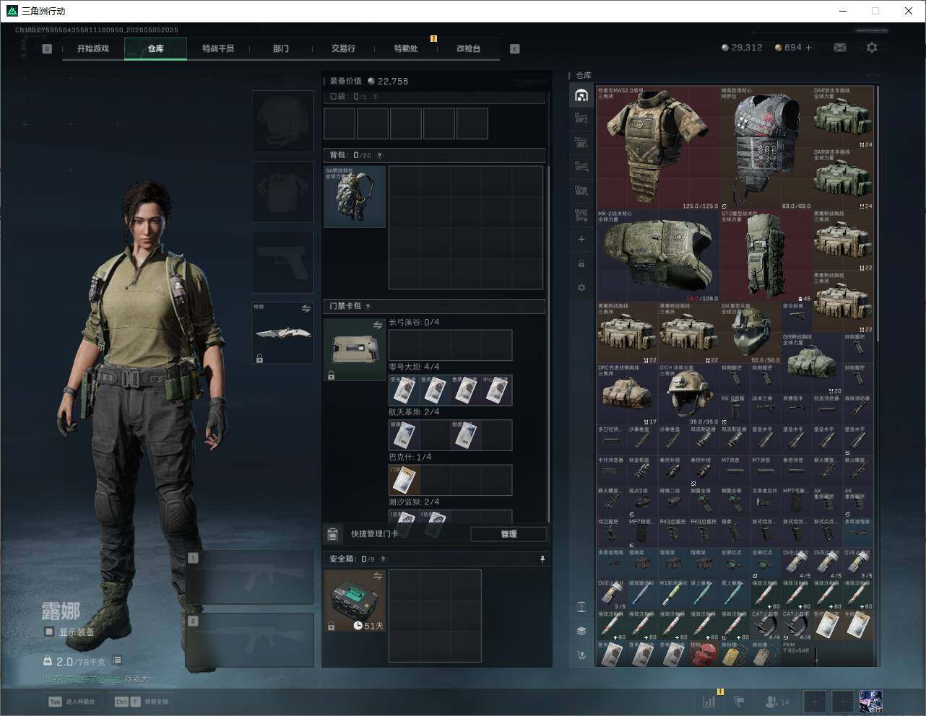This screenshot has width=926, height=716.
Task: Click the plus icon beside 694 currency
Action: pyautogui.click(x=809, y=48)
